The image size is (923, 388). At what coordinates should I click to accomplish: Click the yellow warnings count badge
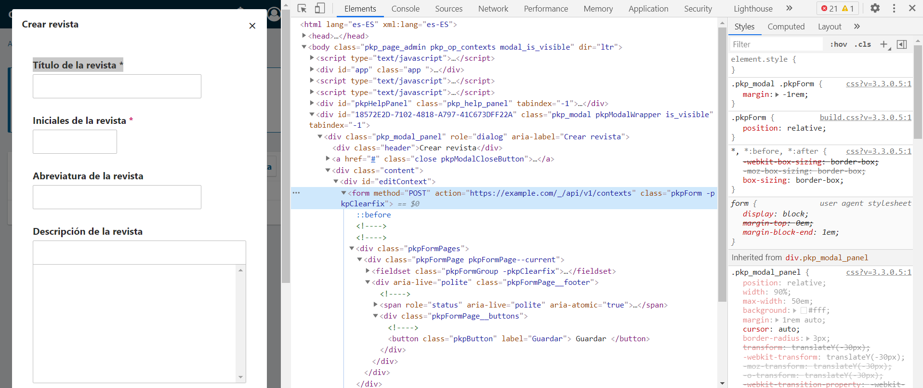[848, 9]
